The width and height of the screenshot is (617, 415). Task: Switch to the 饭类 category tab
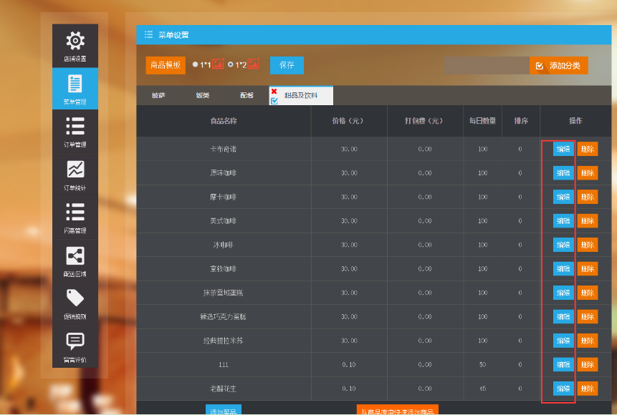(203, 95)
